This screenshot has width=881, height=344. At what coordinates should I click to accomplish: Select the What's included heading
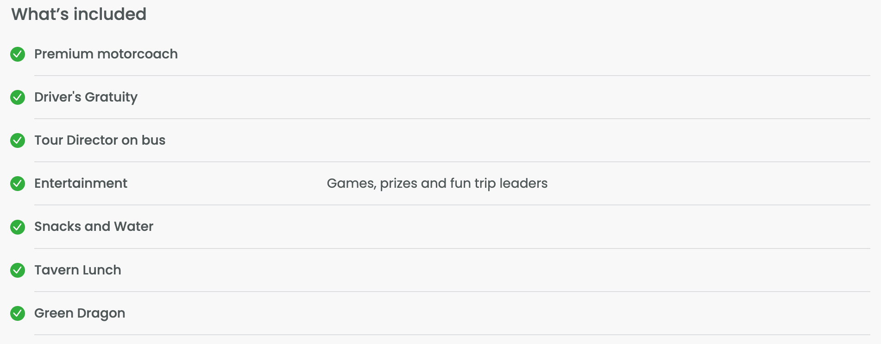[x=79, y=14]
